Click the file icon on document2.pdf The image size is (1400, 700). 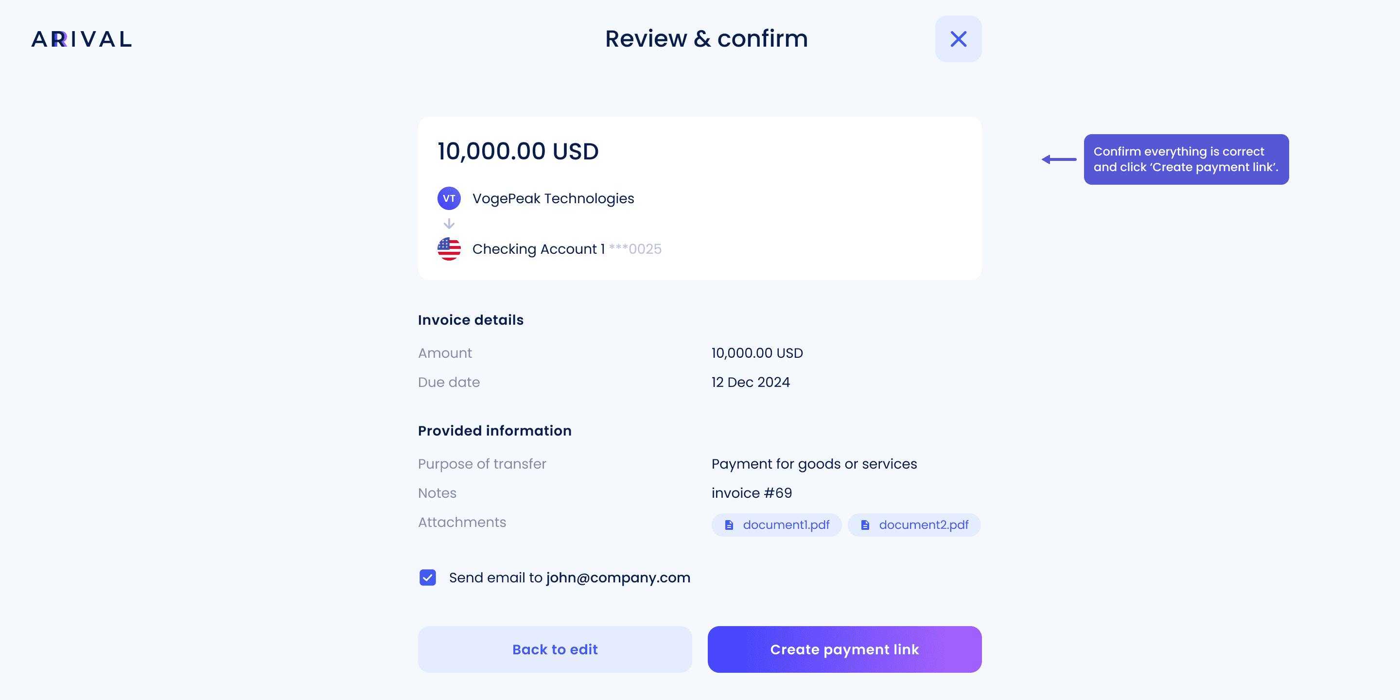[865, 525]
